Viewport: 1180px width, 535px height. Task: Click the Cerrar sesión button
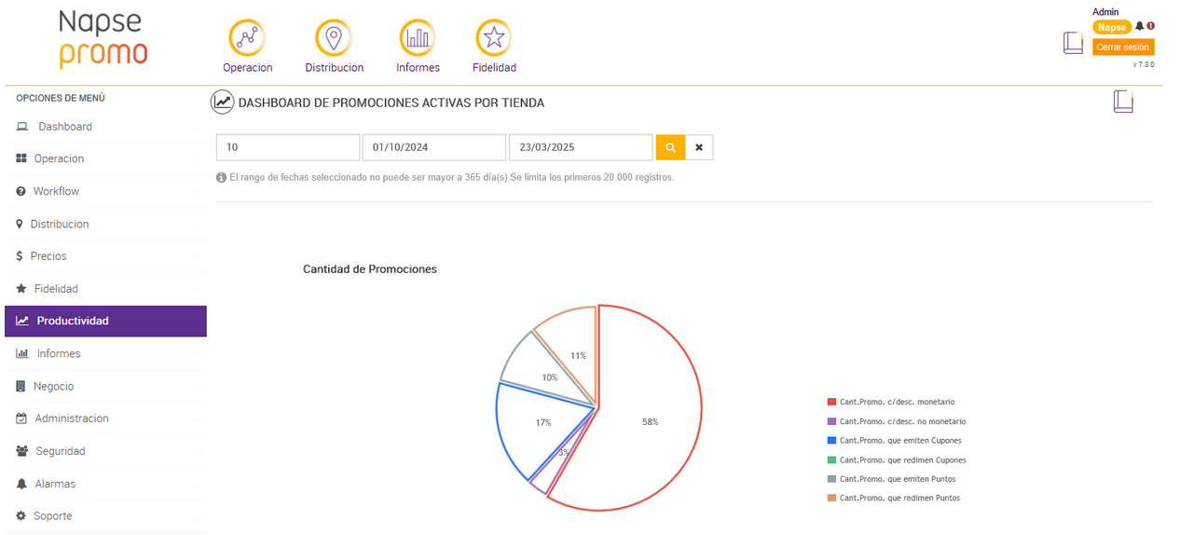tap(1122, 47)
